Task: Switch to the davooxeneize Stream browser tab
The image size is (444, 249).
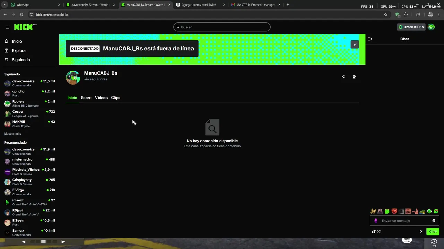Action: 91,5
